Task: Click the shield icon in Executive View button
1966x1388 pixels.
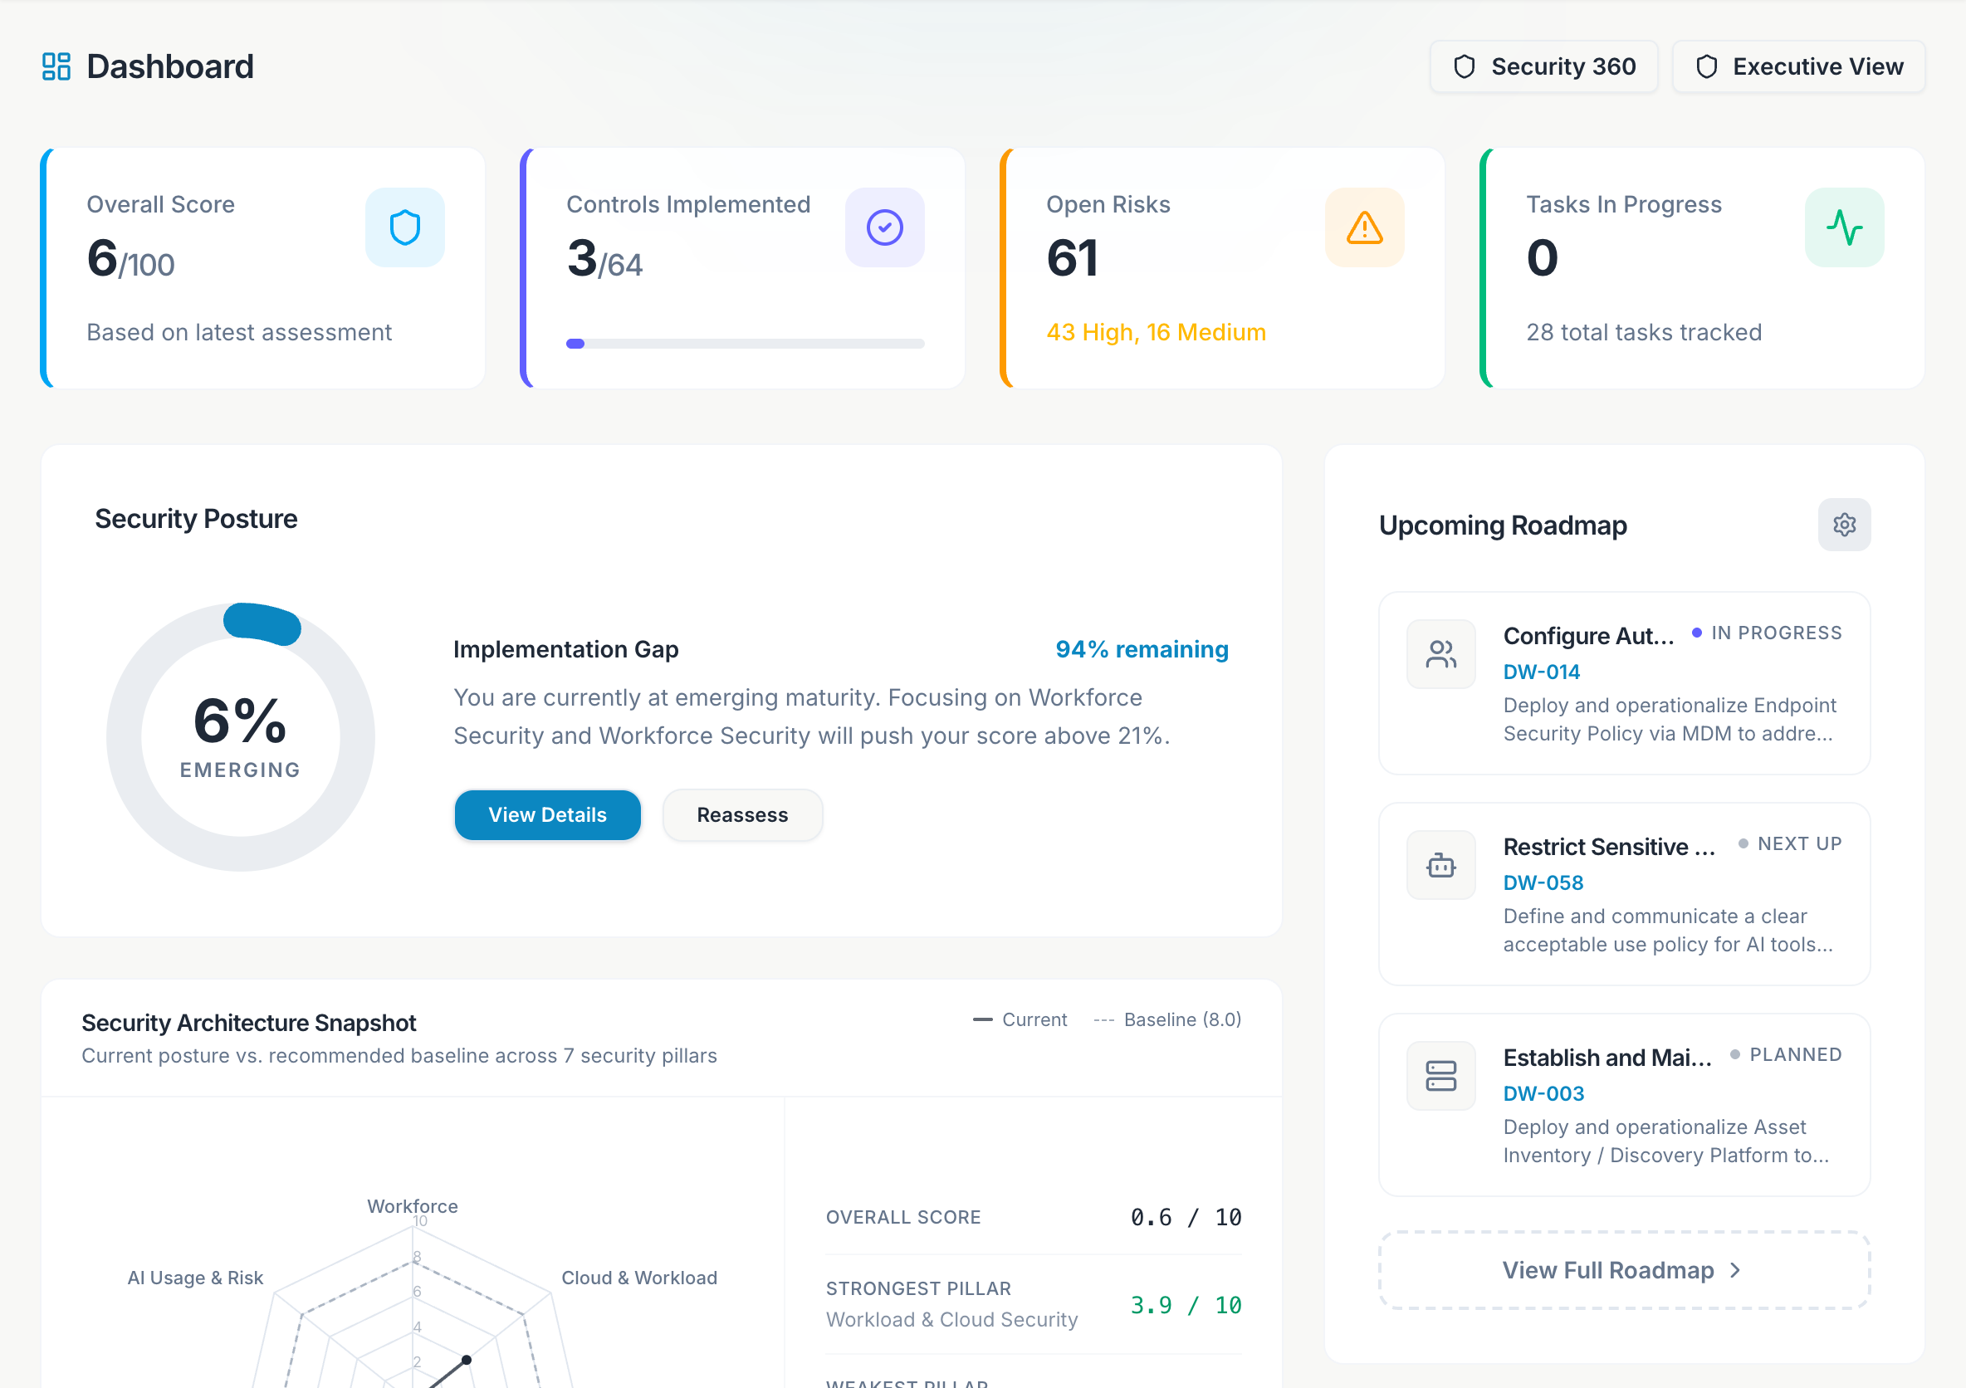Action: (1706, 66)
